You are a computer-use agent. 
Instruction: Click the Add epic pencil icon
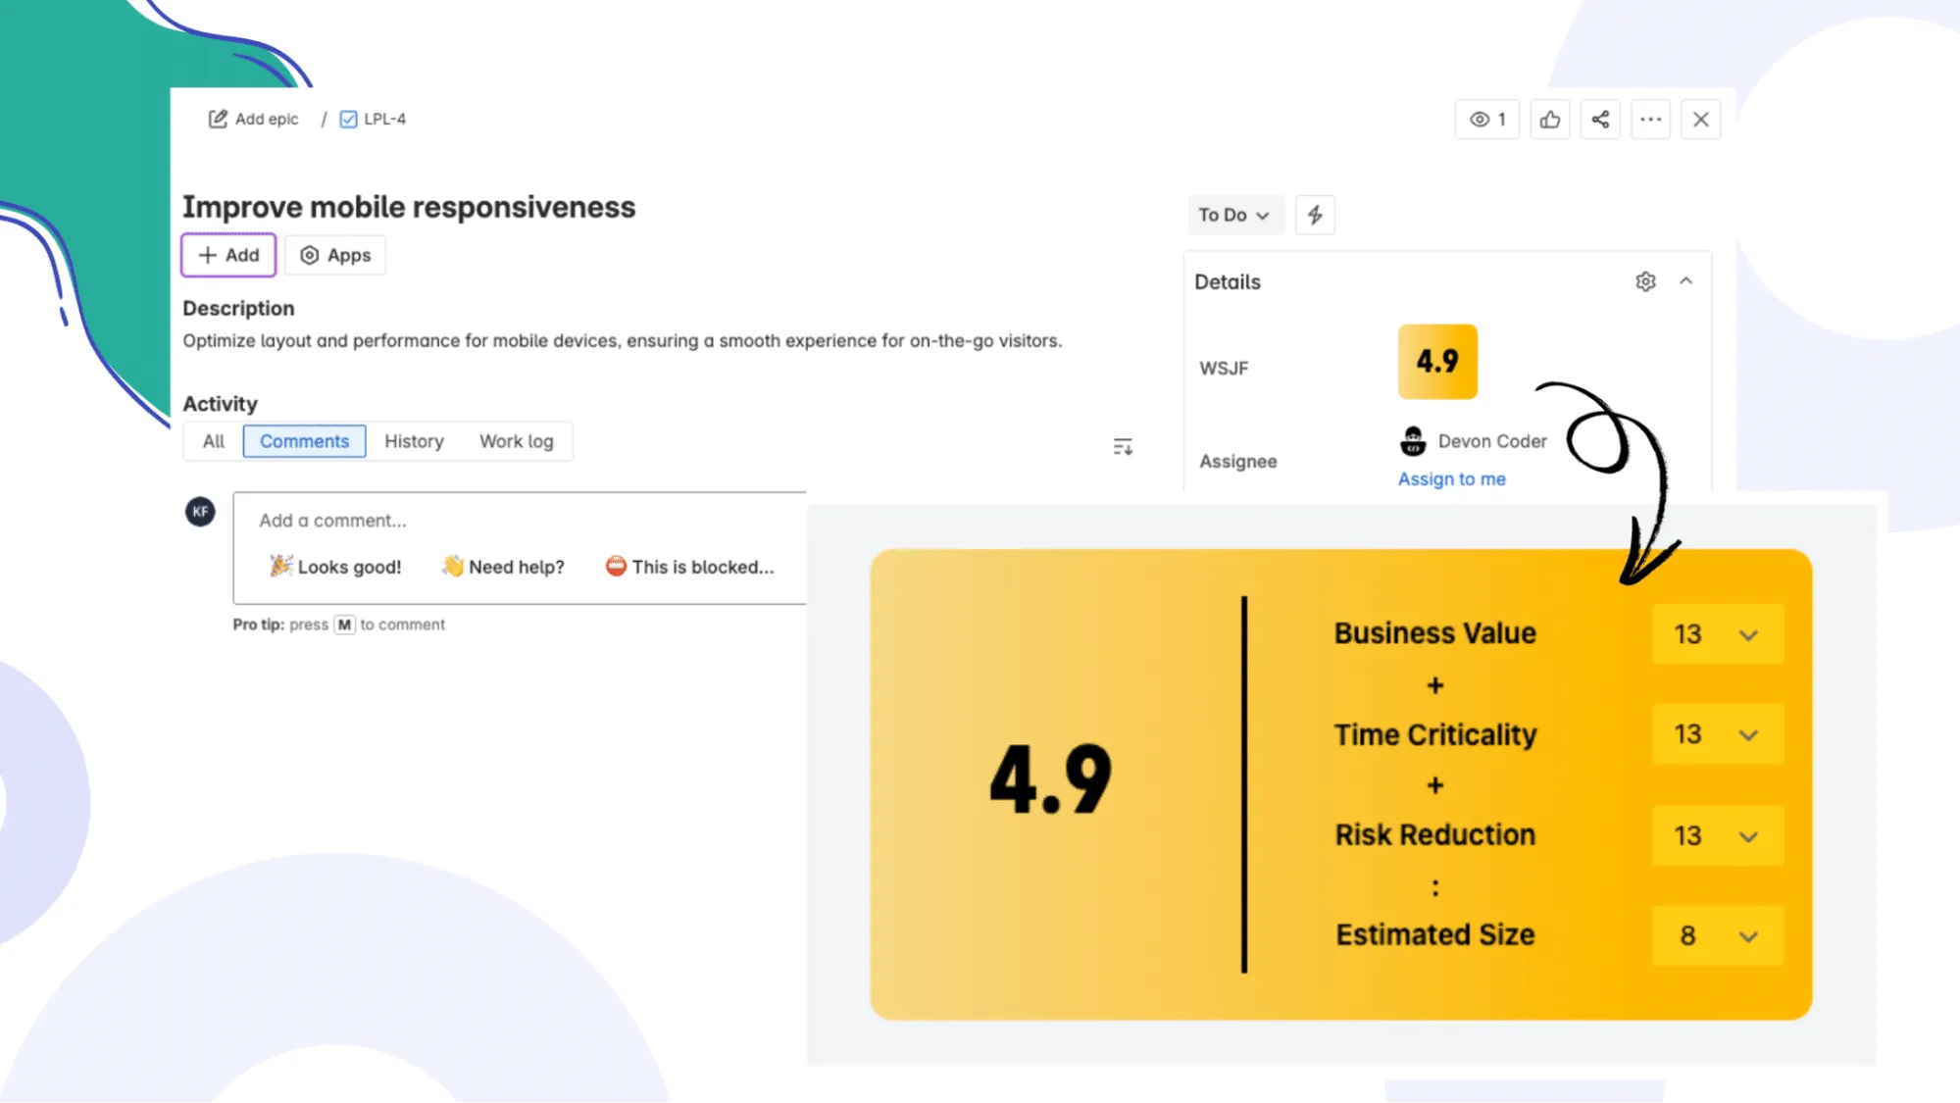point(218,119)
